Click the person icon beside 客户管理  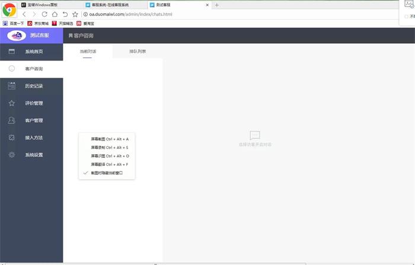pos(12,120)
